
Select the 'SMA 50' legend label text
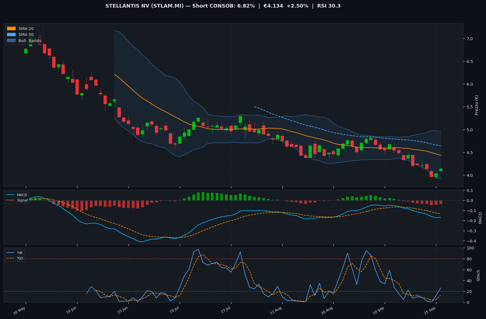[x=26, y=35]
